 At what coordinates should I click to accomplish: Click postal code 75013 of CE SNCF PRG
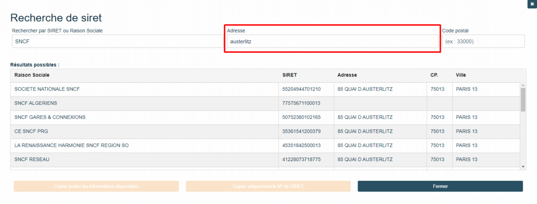click(437, 132)
